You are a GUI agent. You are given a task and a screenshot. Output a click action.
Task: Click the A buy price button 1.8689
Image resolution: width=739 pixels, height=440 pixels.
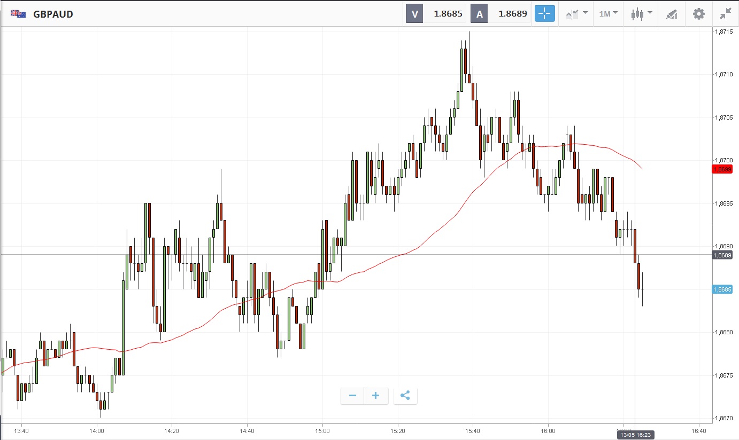pos(501,14)
